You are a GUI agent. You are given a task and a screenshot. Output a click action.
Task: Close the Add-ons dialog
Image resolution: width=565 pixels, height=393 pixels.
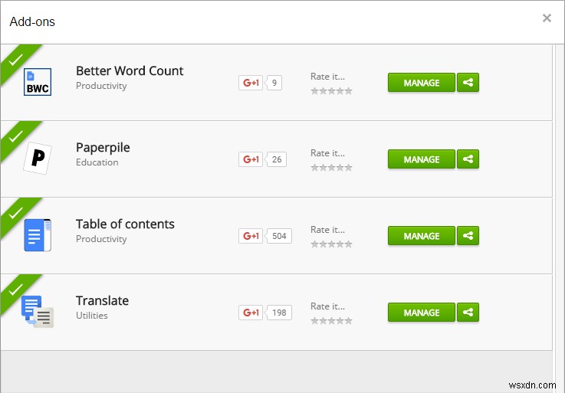(547, 18)
